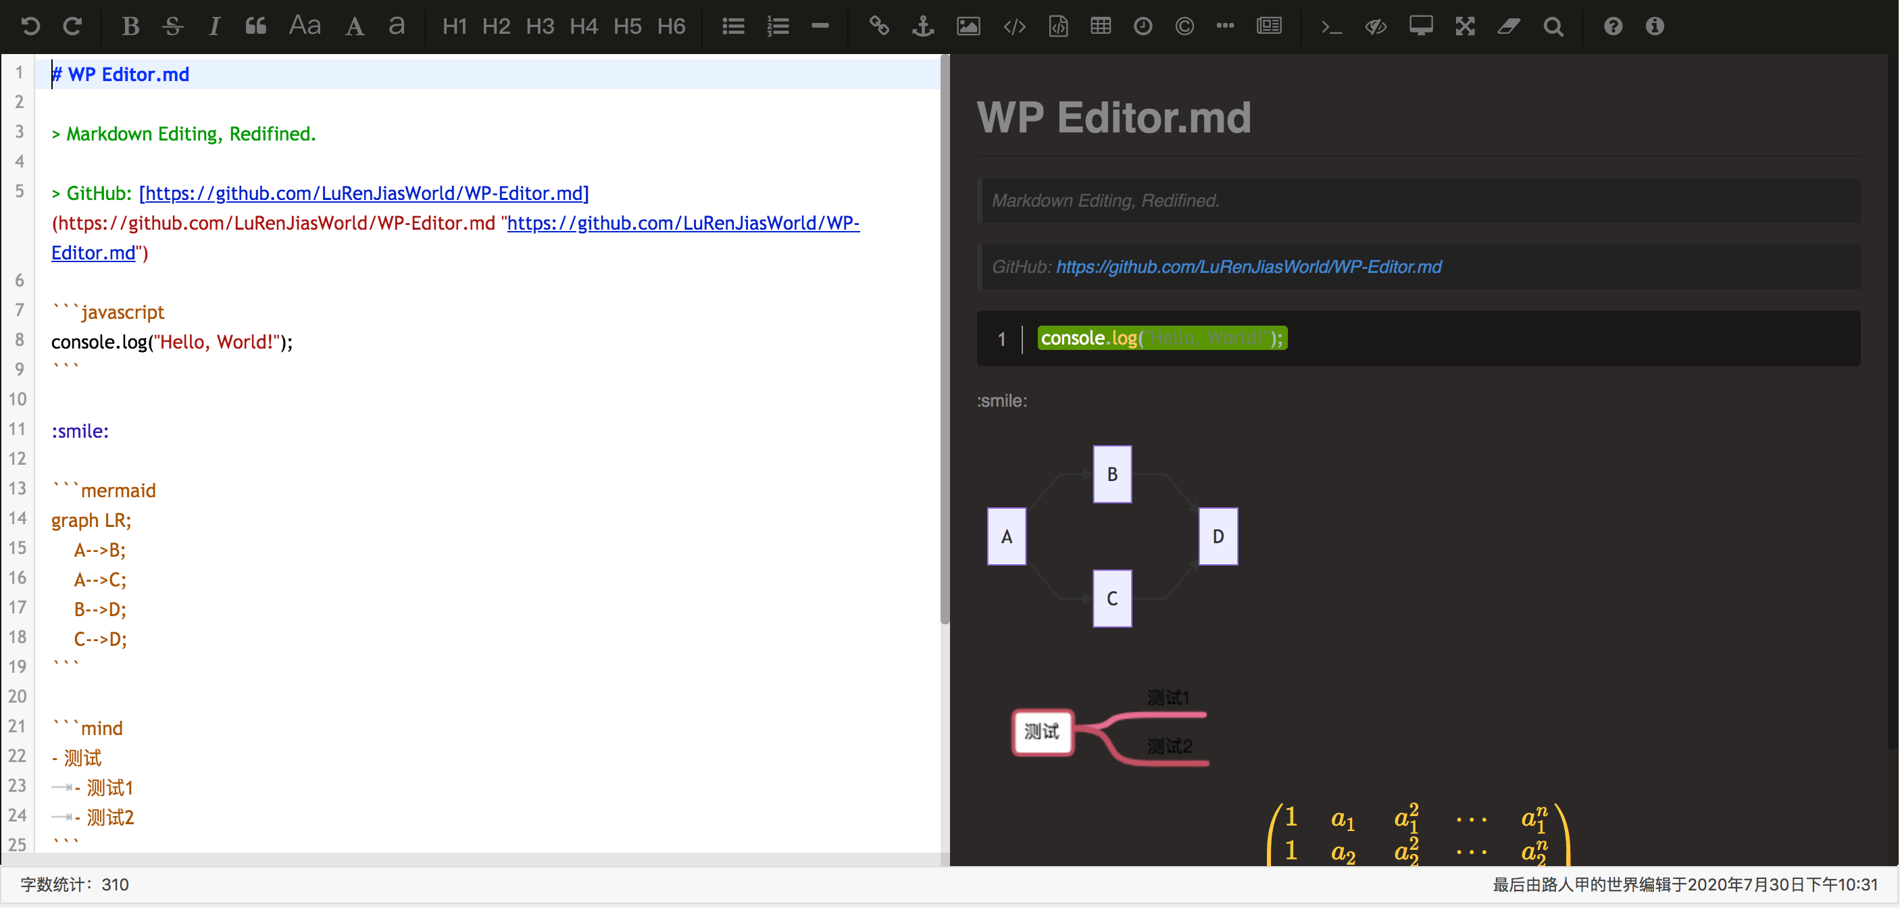Viewport: 1900px width, 908px height.
Task: Click the ':smile:' text in editor
Action: pos(80,432)
